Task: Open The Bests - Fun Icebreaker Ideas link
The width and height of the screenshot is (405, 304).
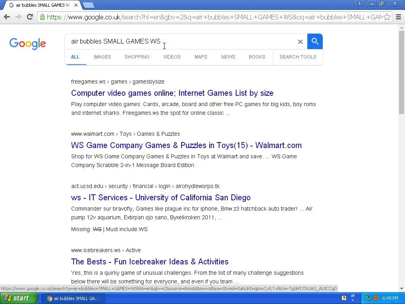Action: [150, 262]
